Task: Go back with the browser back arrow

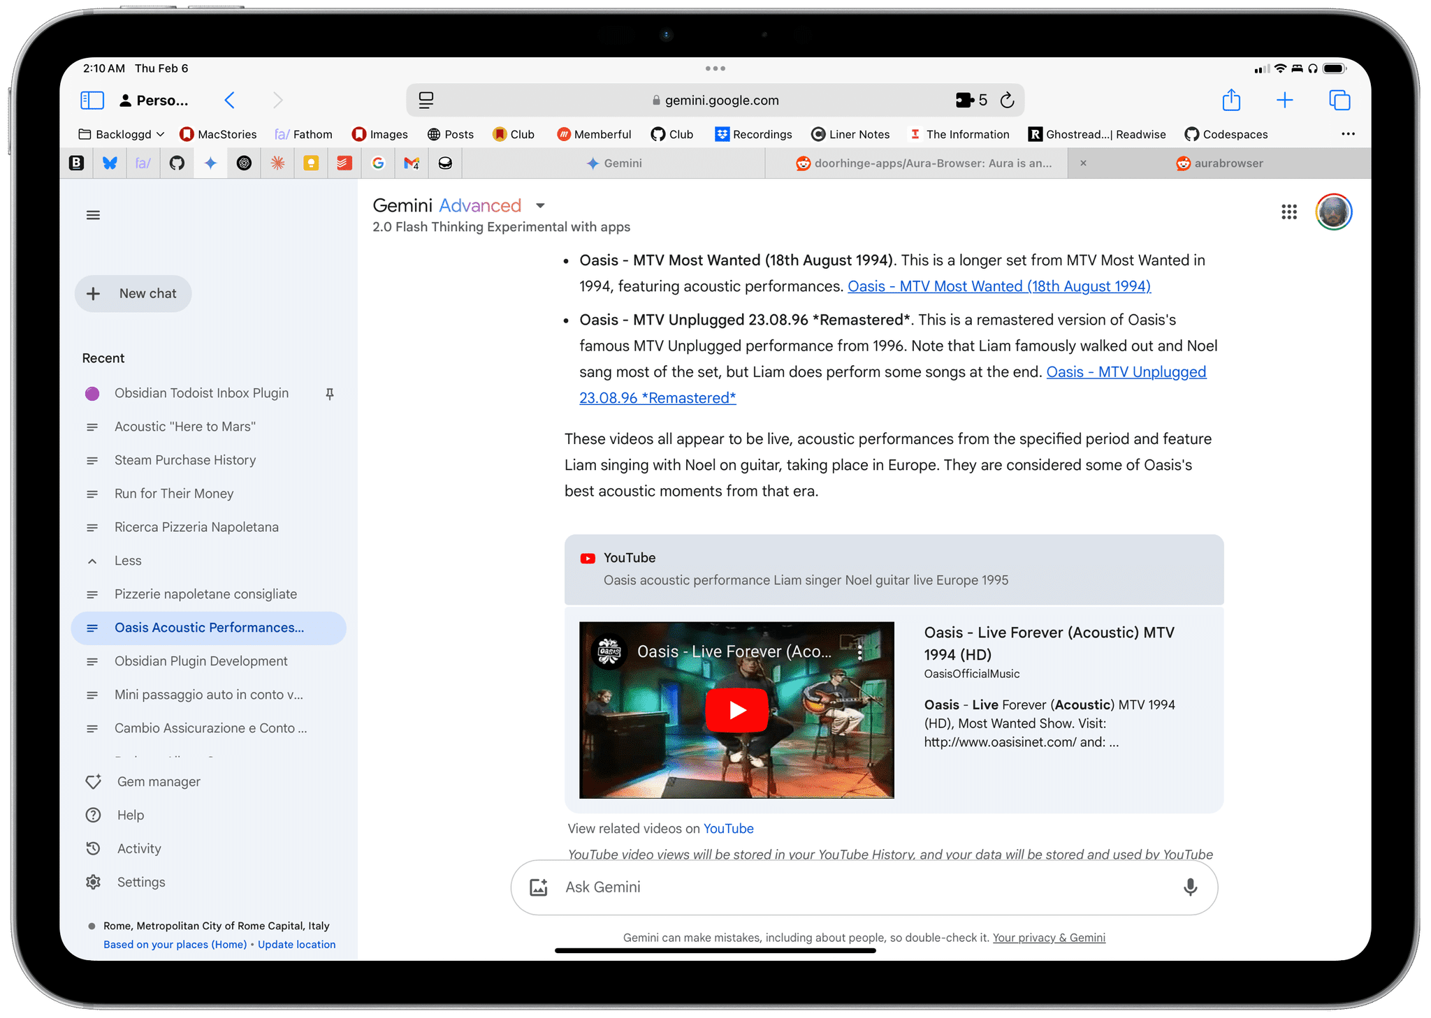Action: [229, 101]
